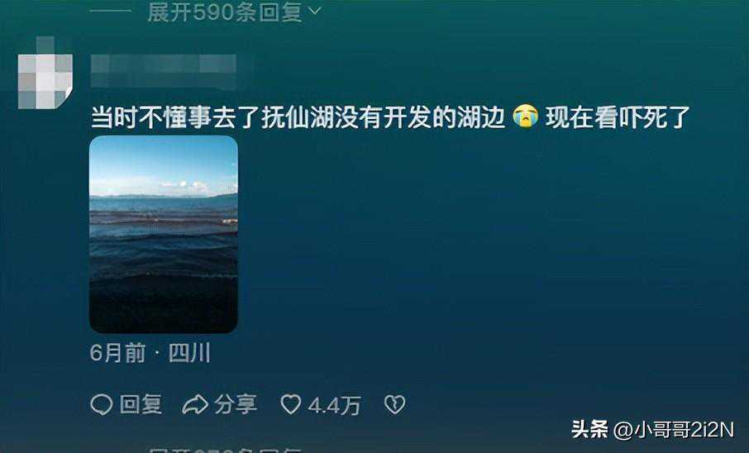Select the 分享 share label
Screen dimensions: 749x453
236,404
